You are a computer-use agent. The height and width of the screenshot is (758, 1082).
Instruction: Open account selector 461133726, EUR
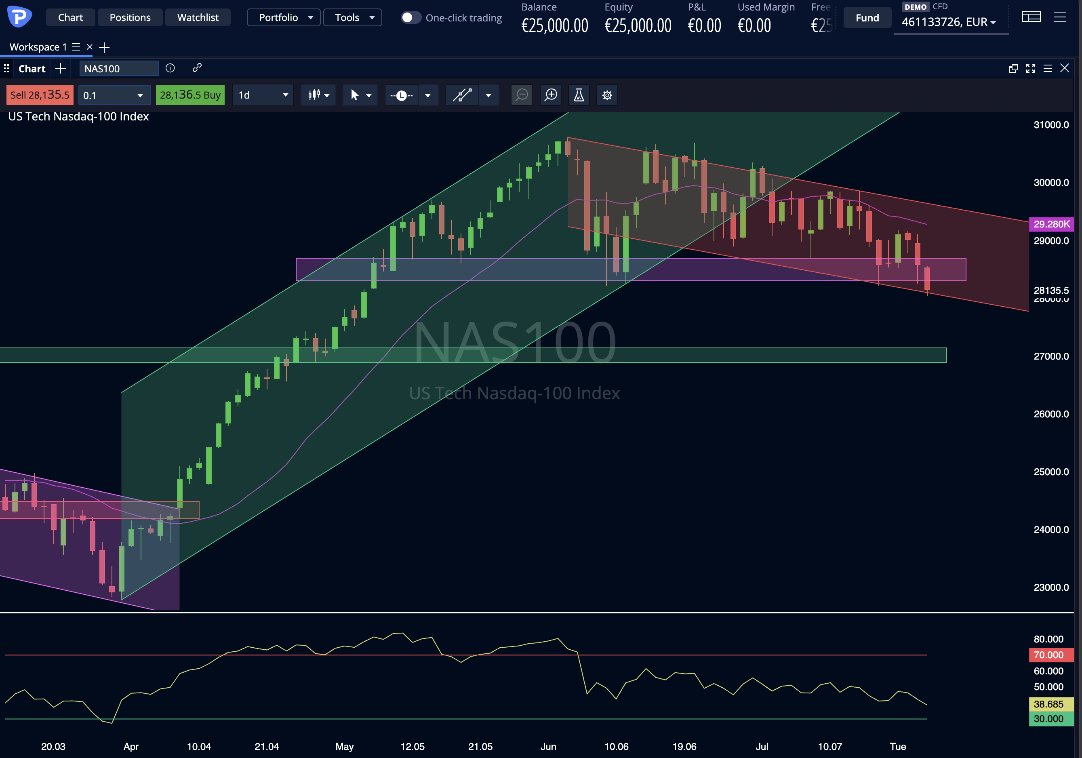coord(949,22)
